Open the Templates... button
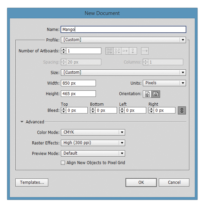 pos(32,182)
